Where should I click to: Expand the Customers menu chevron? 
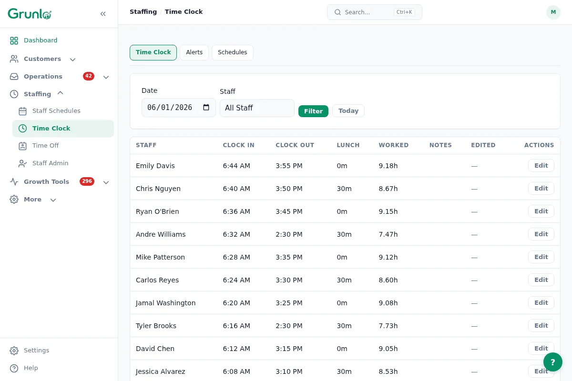point(72,60)
